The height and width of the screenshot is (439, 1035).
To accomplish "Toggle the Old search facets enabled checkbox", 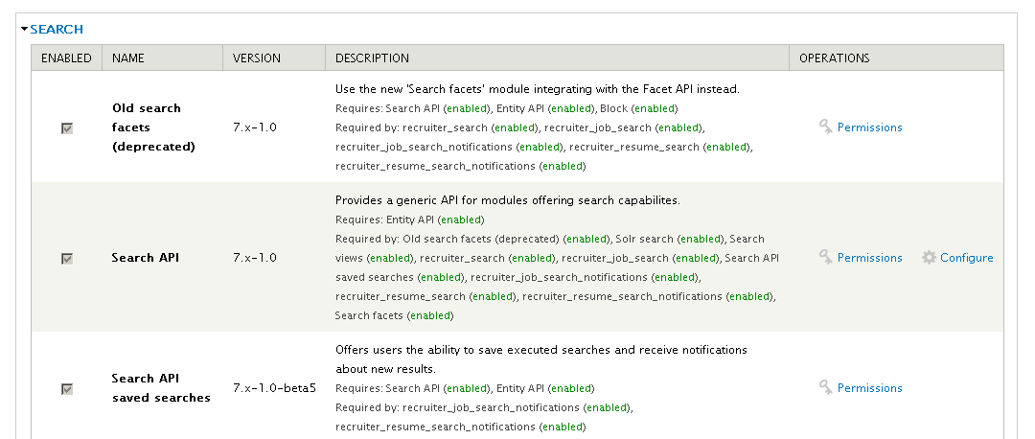I will click(x=67, y=127).
